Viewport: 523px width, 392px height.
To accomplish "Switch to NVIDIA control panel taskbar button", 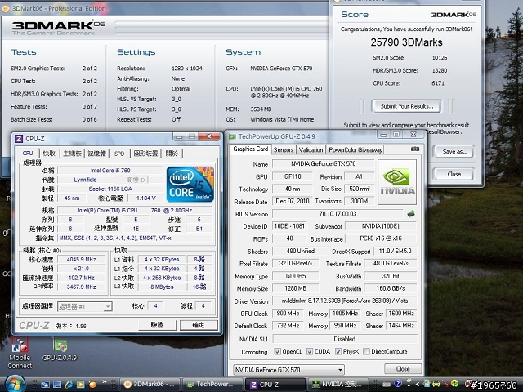I will (337, 385).
